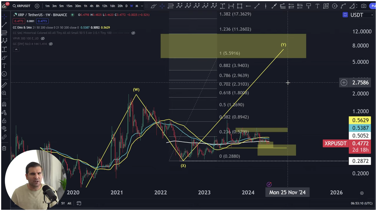Switch to the 4h timeframe
The width and height of the screenshot is (377, 211).
[x=91, y=6]
